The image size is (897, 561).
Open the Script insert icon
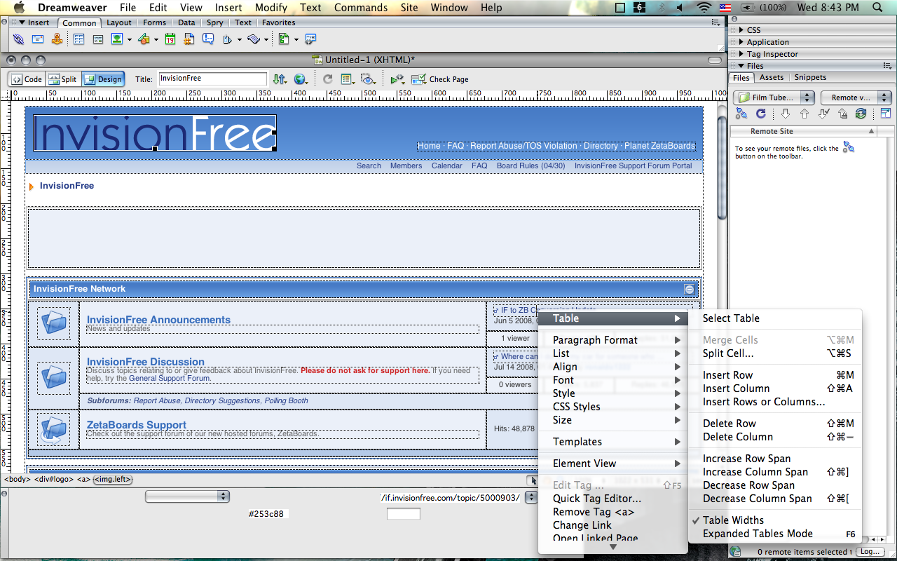pos(254,40)
